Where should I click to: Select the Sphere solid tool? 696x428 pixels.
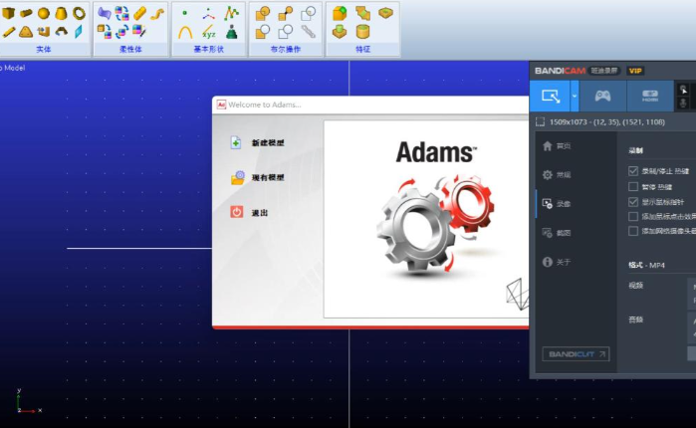click(44, 14)
